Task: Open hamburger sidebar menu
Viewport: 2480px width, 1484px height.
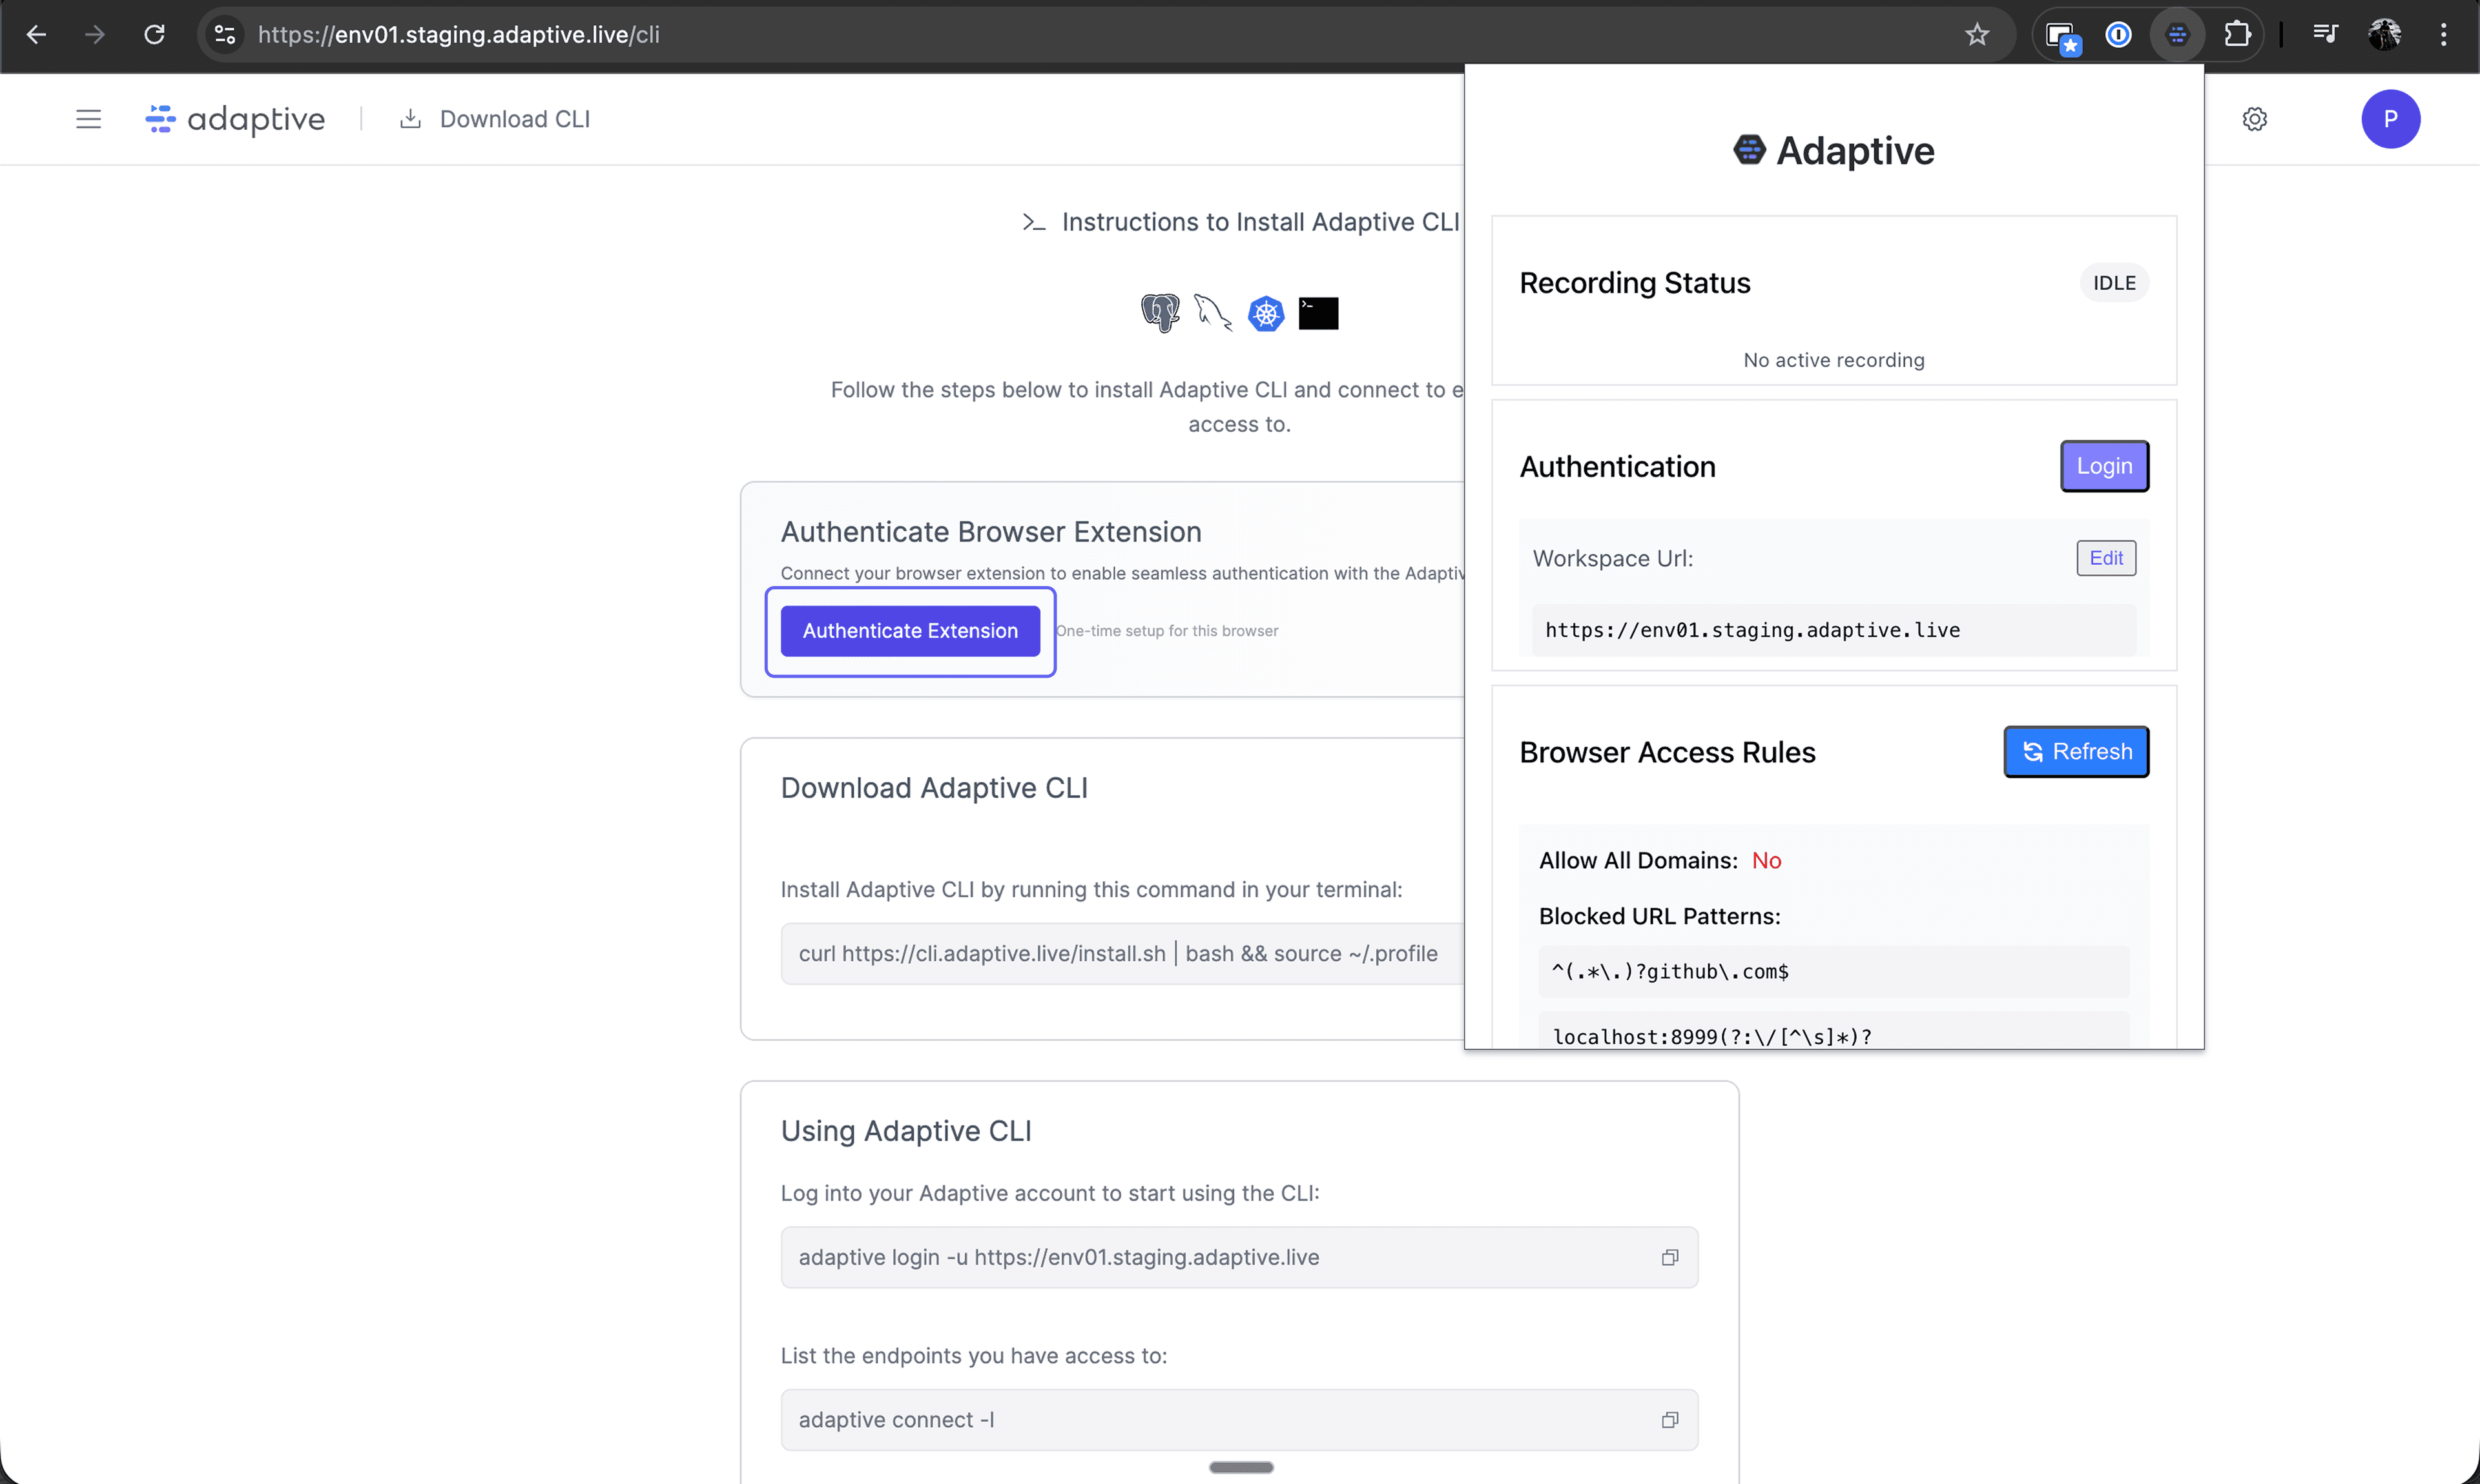Action: click(x=89, y=119)
